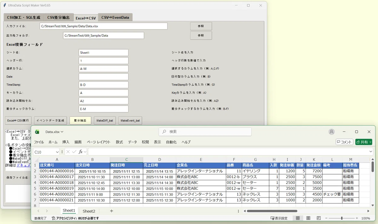Click the formula bar confirm checkmark icon
Image resolution: width=378 pixels, height=224 pixels.
(74, 152)
